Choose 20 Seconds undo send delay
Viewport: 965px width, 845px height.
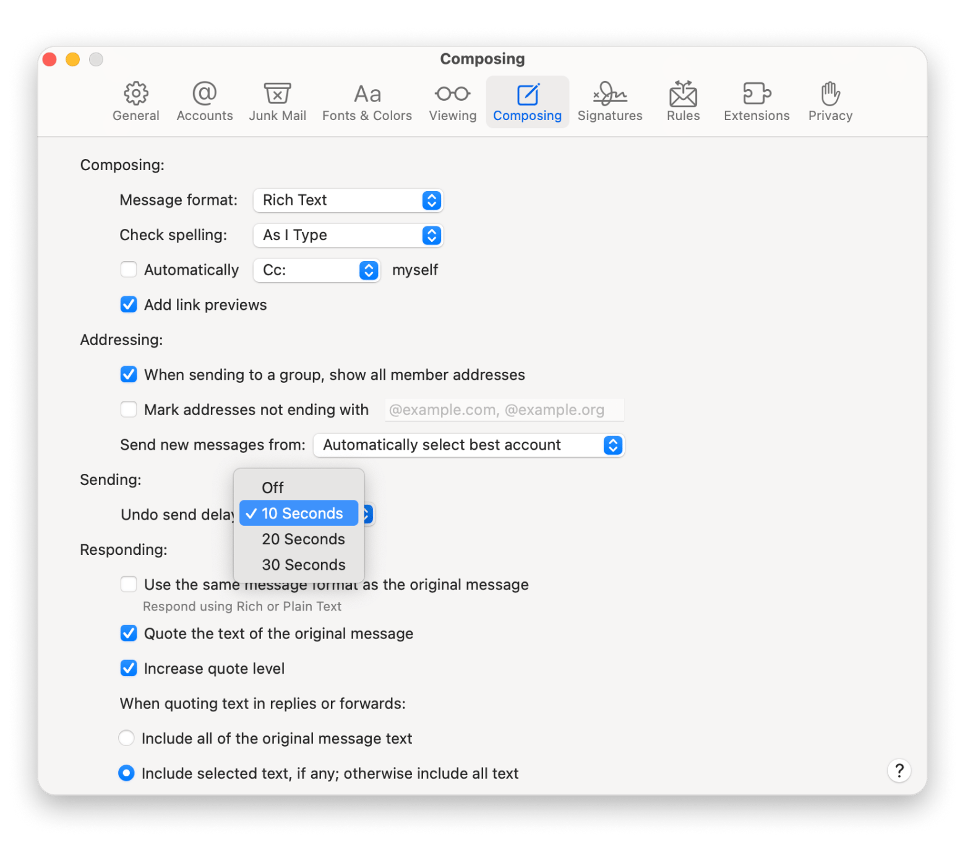(x=302, y=539)
